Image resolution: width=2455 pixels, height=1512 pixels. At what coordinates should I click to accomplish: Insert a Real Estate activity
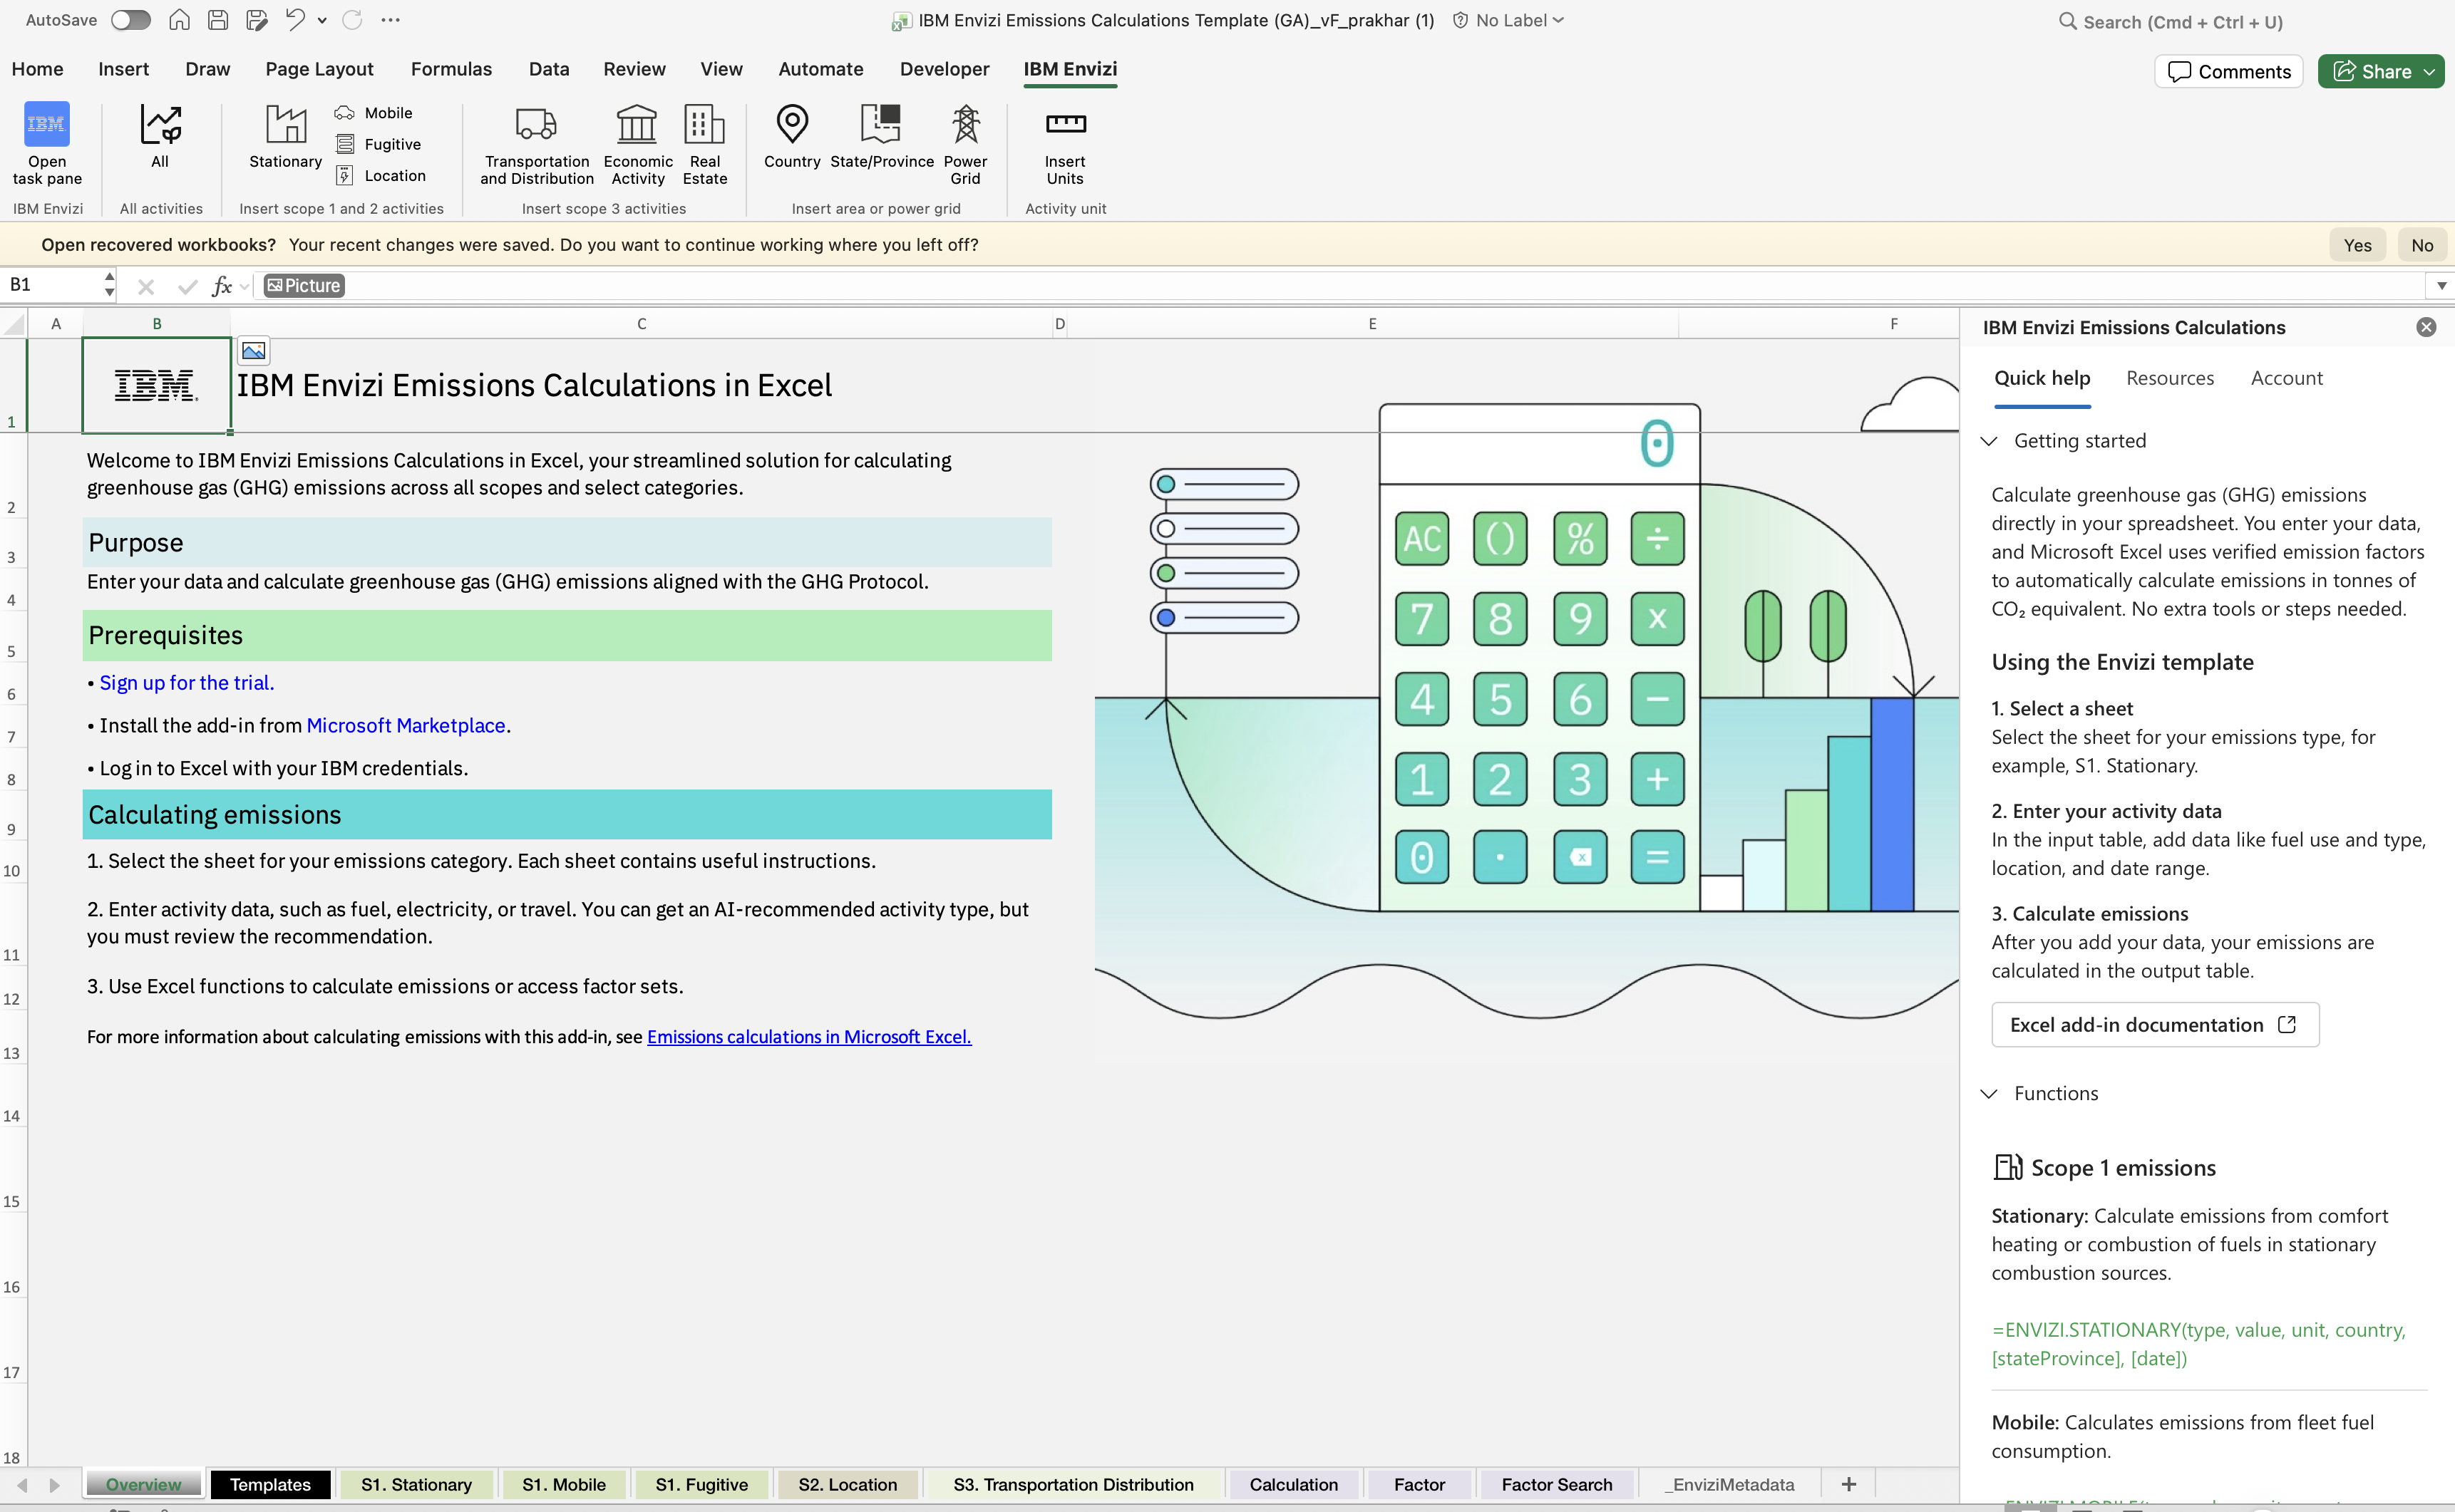tap(705, 143)
